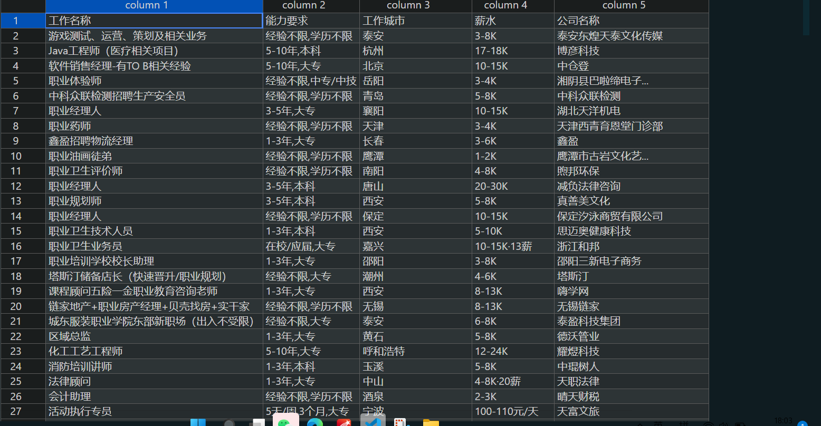Click the '在校/应届,大专' cell
821x426 pixels.
click(311, 246)
